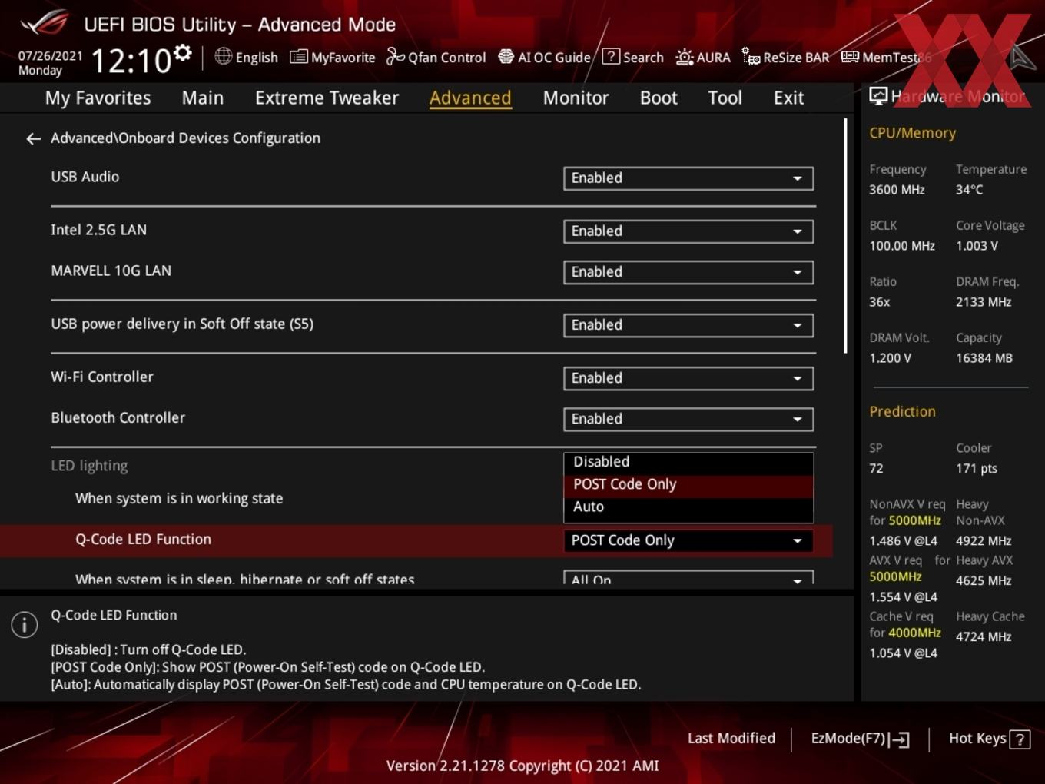This screenshot has width=1045, height=784.
Task: Open AI OC Guide icon
Action: click(506, 56)
